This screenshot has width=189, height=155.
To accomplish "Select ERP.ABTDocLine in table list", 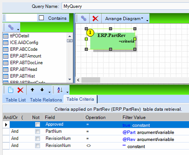I will [27, 63].
